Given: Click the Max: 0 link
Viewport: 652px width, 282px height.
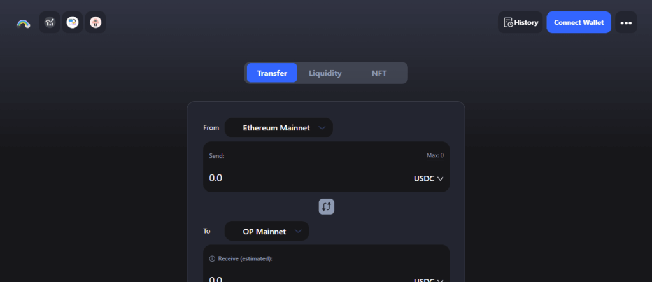Looking at the screenshot, I should (435, 156).
